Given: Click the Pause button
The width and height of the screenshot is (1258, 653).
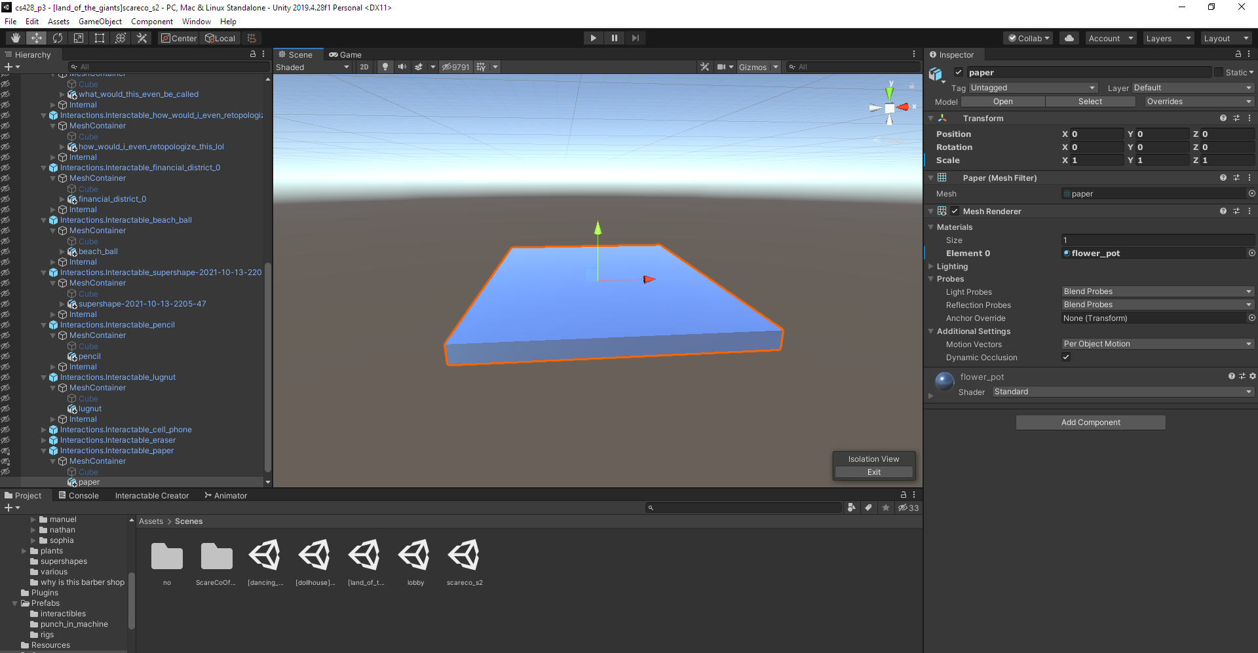Looking at the screenshot, I should [x=614, y=38].
